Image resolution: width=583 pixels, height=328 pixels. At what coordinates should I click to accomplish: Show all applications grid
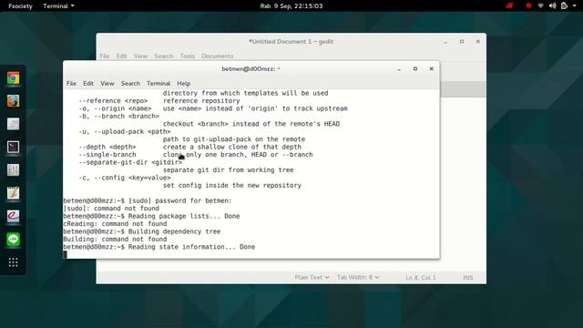click(13, 262)
